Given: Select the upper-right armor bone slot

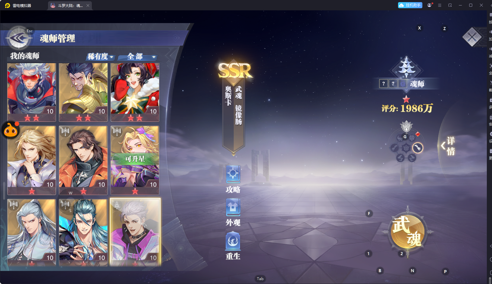Looking at the screenshot, I should pyautogui.click(x=412, y=138).
